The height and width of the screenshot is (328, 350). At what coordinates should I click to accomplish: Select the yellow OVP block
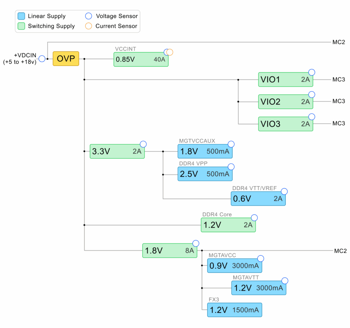point(66,59)
